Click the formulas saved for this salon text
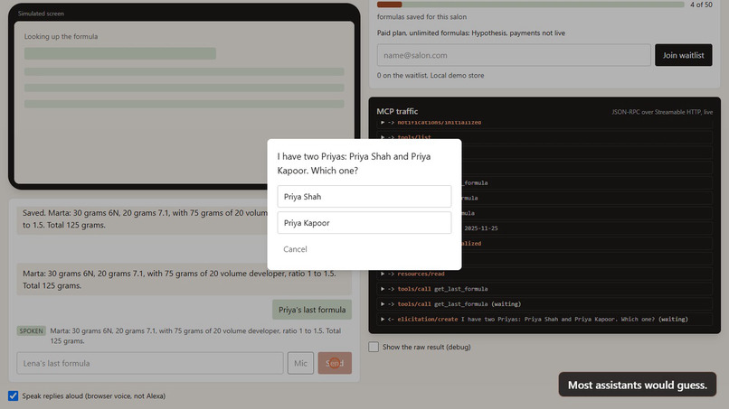 click(421, 17)
